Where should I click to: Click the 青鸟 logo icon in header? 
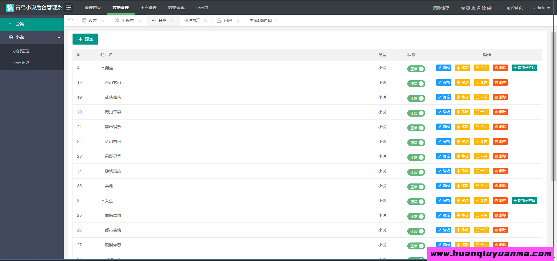click(x=10, y=8)
